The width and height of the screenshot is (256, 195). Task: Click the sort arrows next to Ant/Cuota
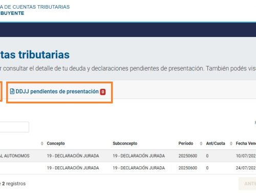click(x=231, y=143)
